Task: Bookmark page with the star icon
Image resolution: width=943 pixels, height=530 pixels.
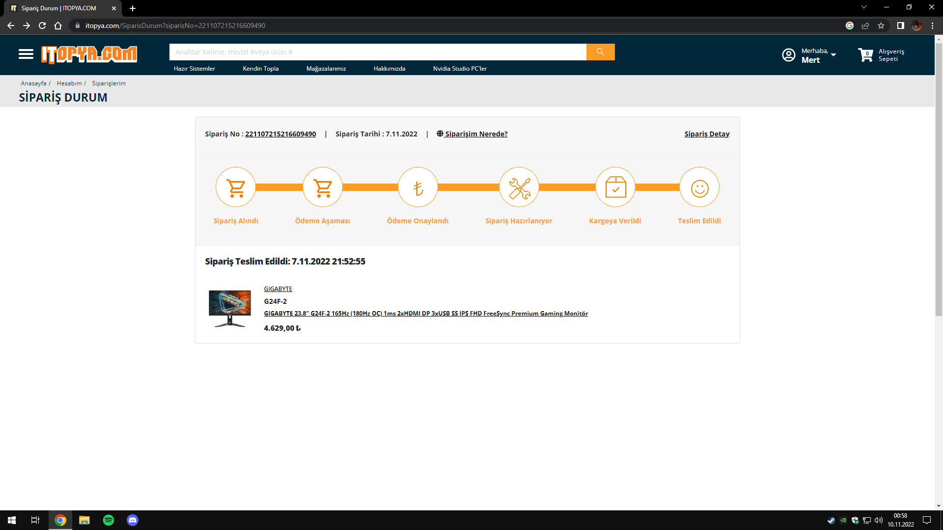Action: [881, 26]
